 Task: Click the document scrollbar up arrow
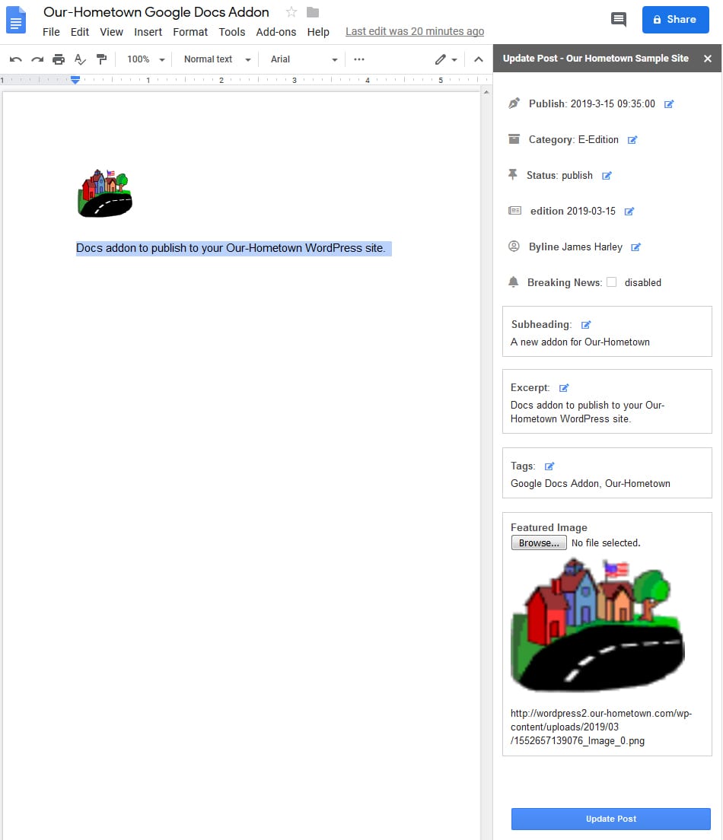pyautogui.click(x=486, y=92)
